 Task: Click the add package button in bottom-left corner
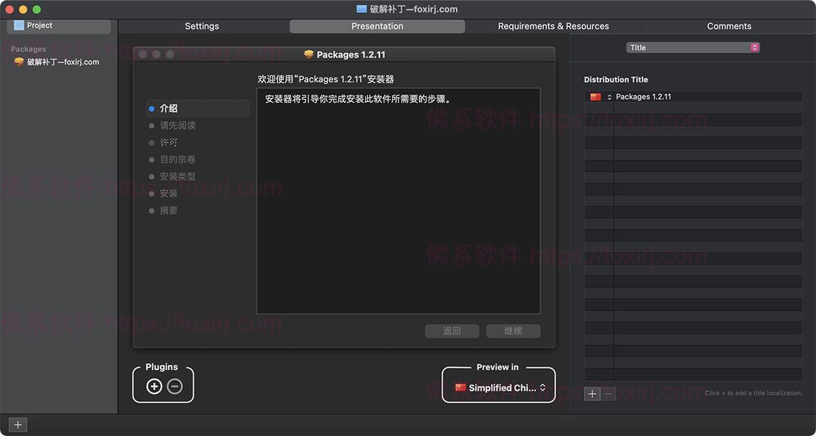18,424
